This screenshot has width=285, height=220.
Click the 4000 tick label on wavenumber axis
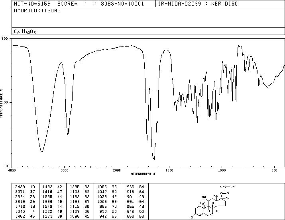coord(12,170)
